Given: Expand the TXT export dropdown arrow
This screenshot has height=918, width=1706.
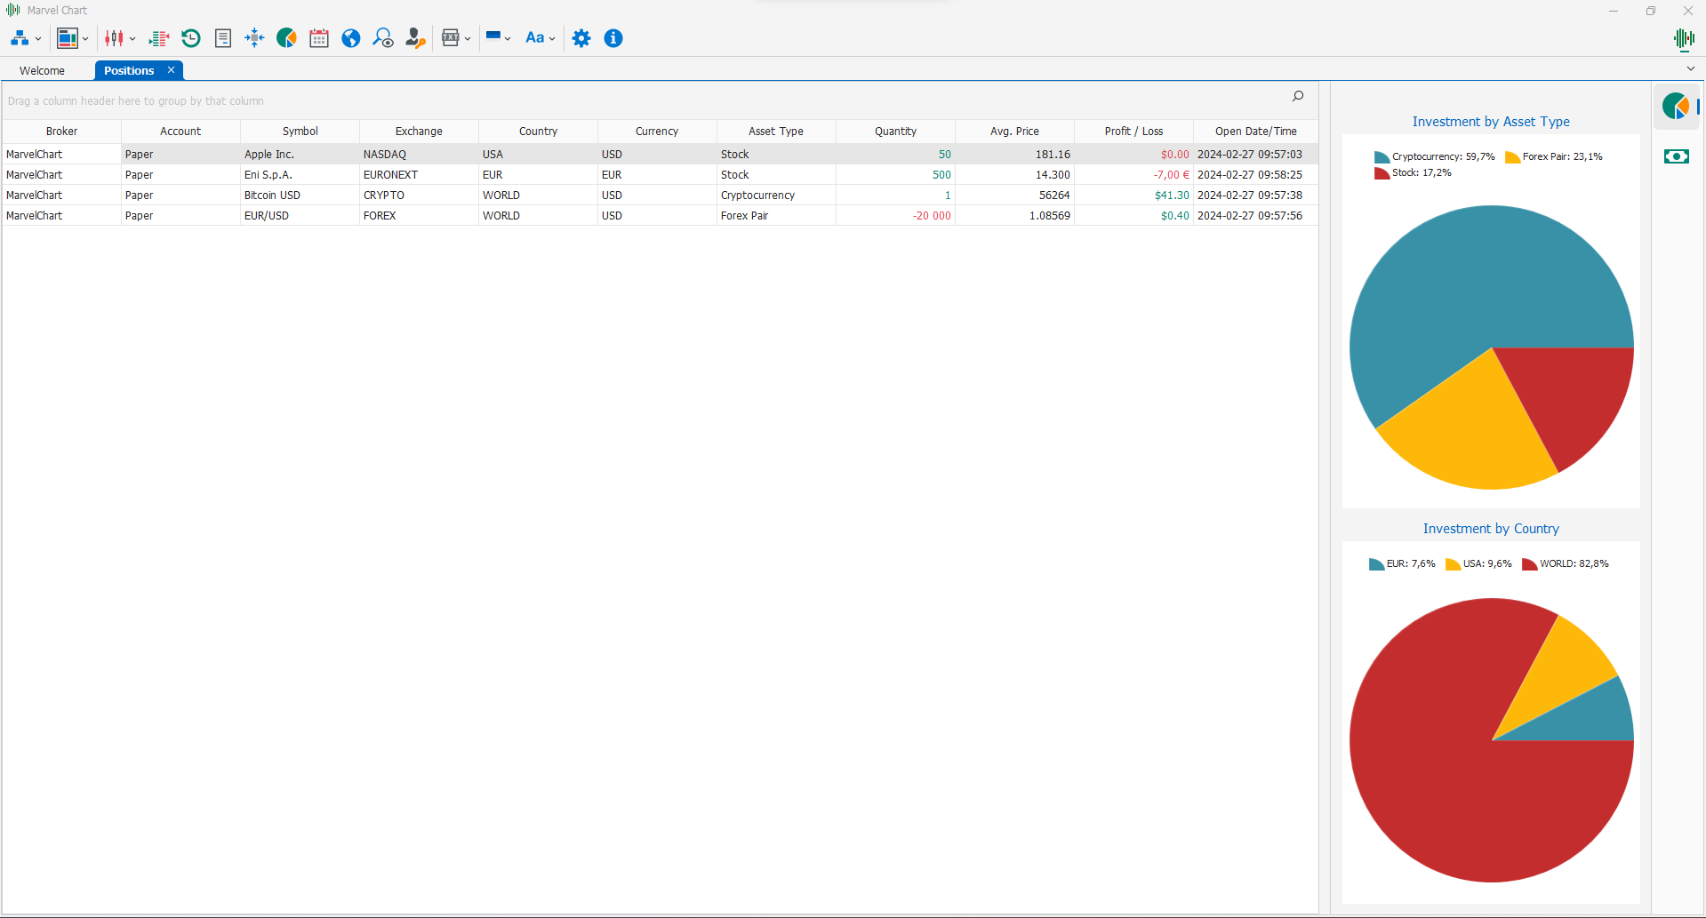Looking at the screenshot, I should (x=468, y=39).
